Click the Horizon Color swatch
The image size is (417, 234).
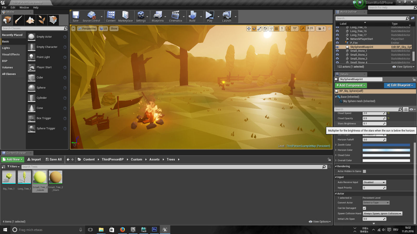pos(386,150)
